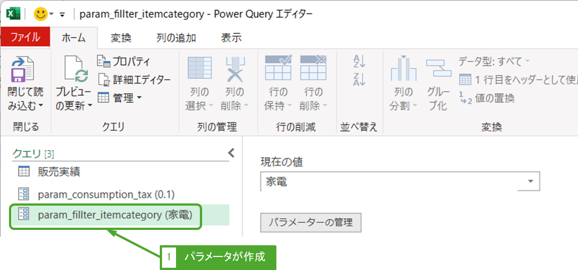Click the sort ascending A-Z icon
The image size is (578, 270).
click(359, 61)
